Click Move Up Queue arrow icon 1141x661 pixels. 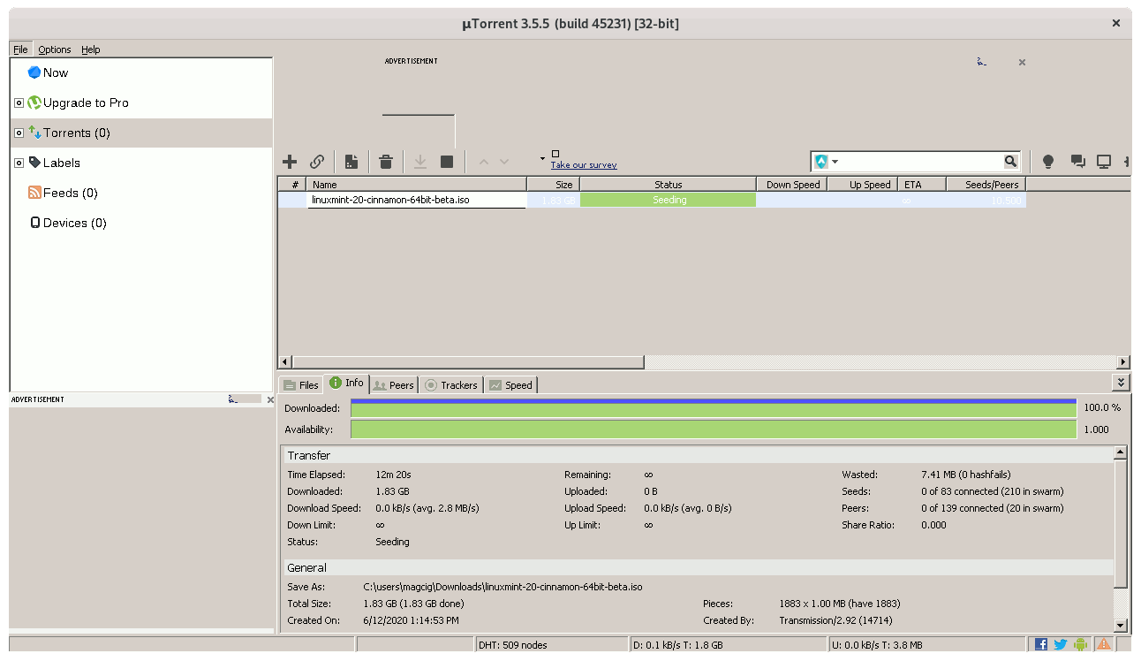483,162
